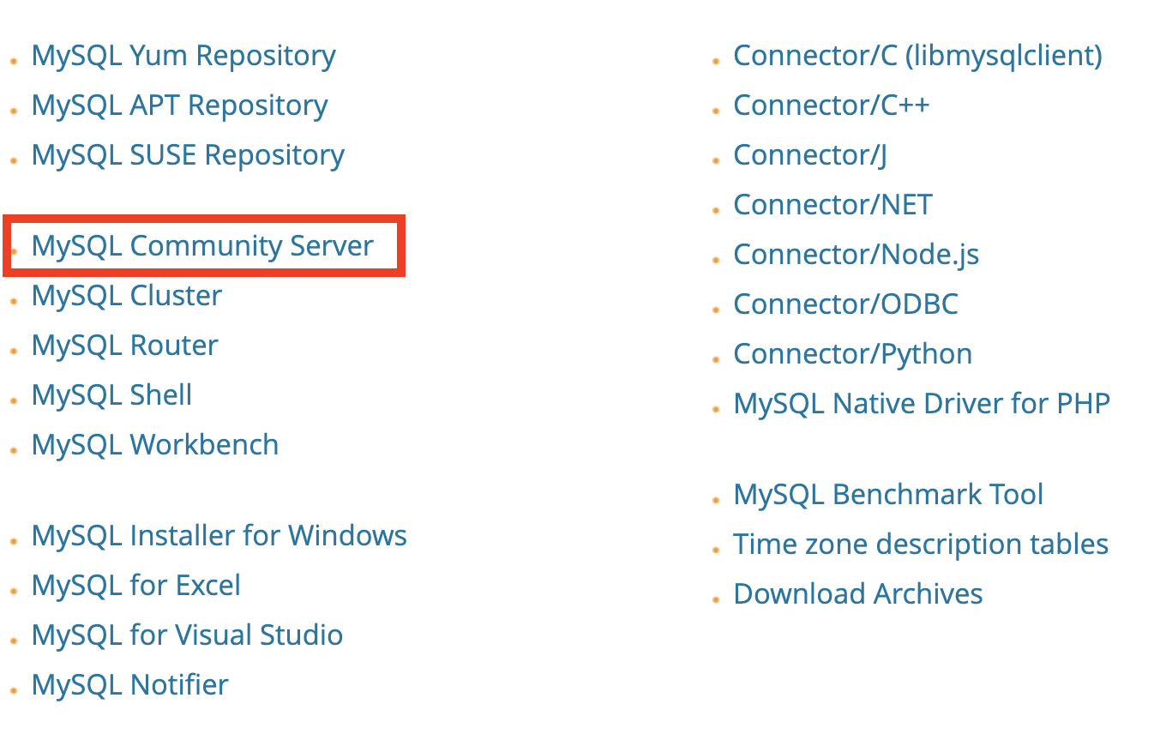The width and height of the screenshot is (1166, 734).
Task: Open the MySQL Notifier link
Action: (x=129, y=684)
